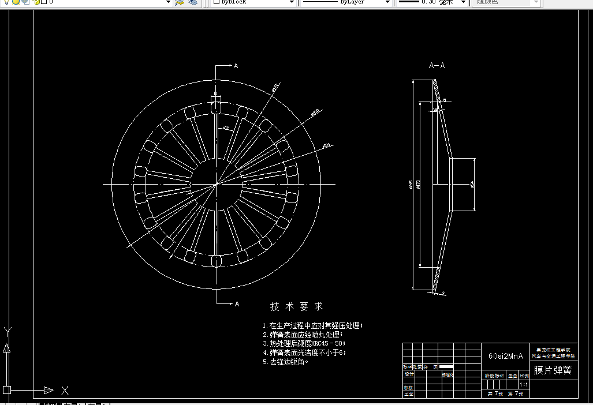Toggle layer lock icon in layer control

(x=37, y=2)
